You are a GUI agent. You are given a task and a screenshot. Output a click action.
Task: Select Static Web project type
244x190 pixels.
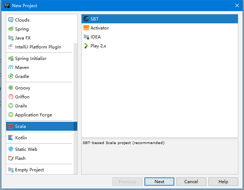tap(26, 149)
